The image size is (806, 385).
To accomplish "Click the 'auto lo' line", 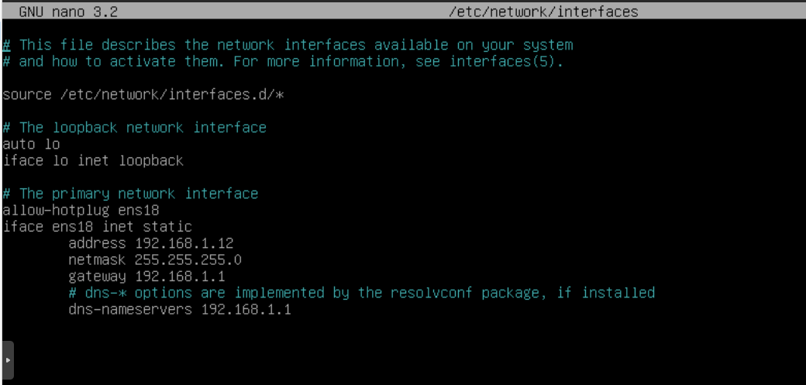I will pos(31,144).
